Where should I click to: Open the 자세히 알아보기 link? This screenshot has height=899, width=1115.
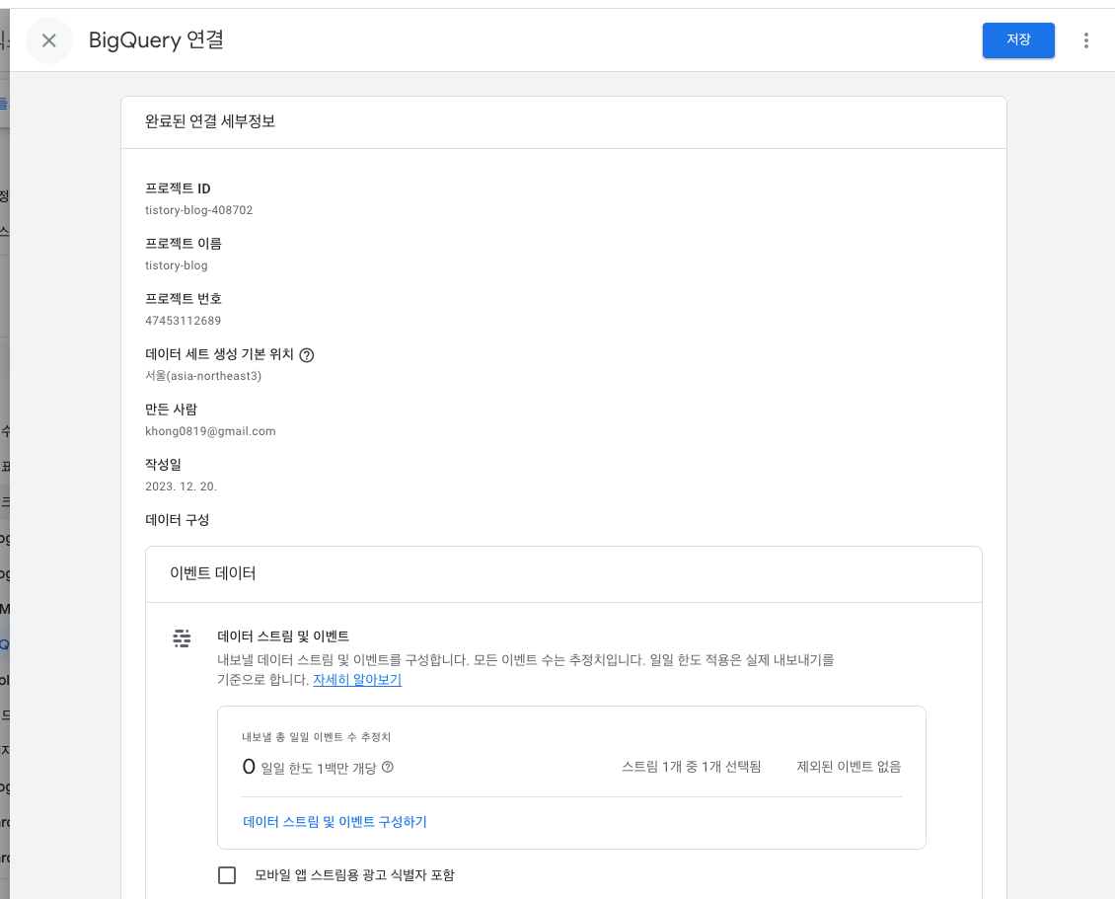[x=357, y=679]
